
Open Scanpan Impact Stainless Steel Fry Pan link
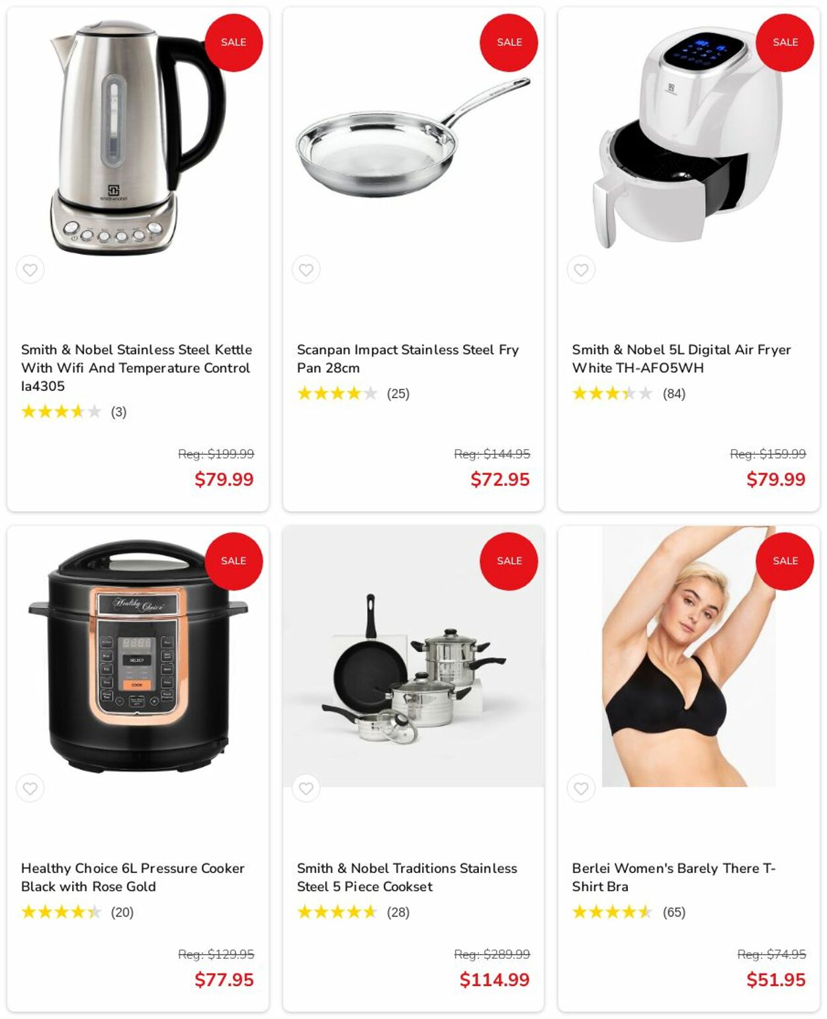tap(408, 358)
